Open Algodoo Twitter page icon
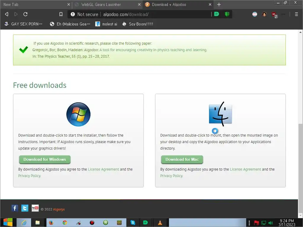Image resolution: width=303 pixels, height=227 pixels. 25,208
